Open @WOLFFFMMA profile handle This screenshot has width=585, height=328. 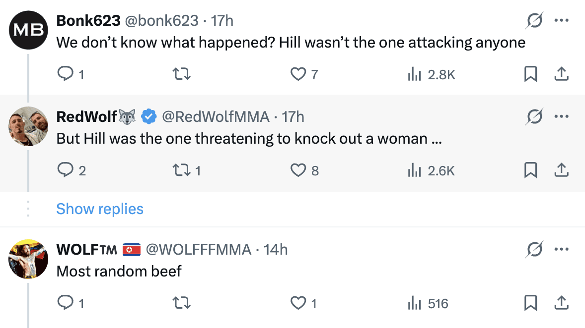(198, 249)
